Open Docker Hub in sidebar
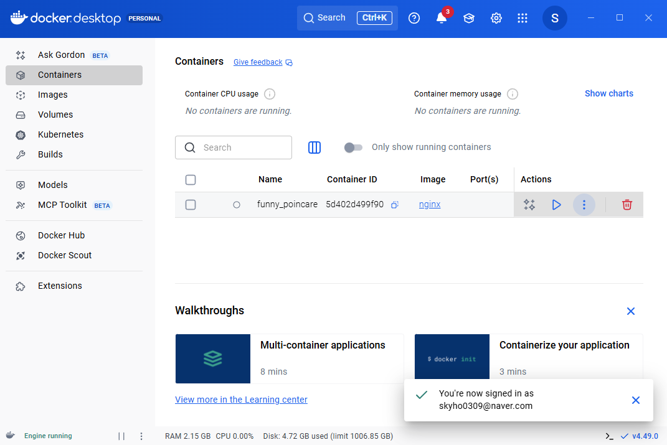This screenshot has width=667, height=445. click(74, 235)
